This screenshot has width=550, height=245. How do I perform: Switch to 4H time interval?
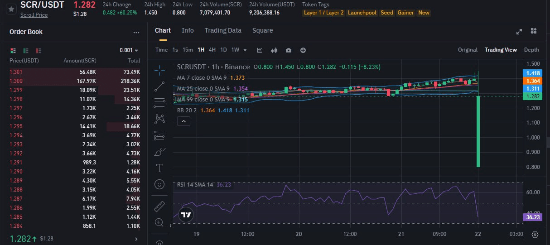point(212,50)
